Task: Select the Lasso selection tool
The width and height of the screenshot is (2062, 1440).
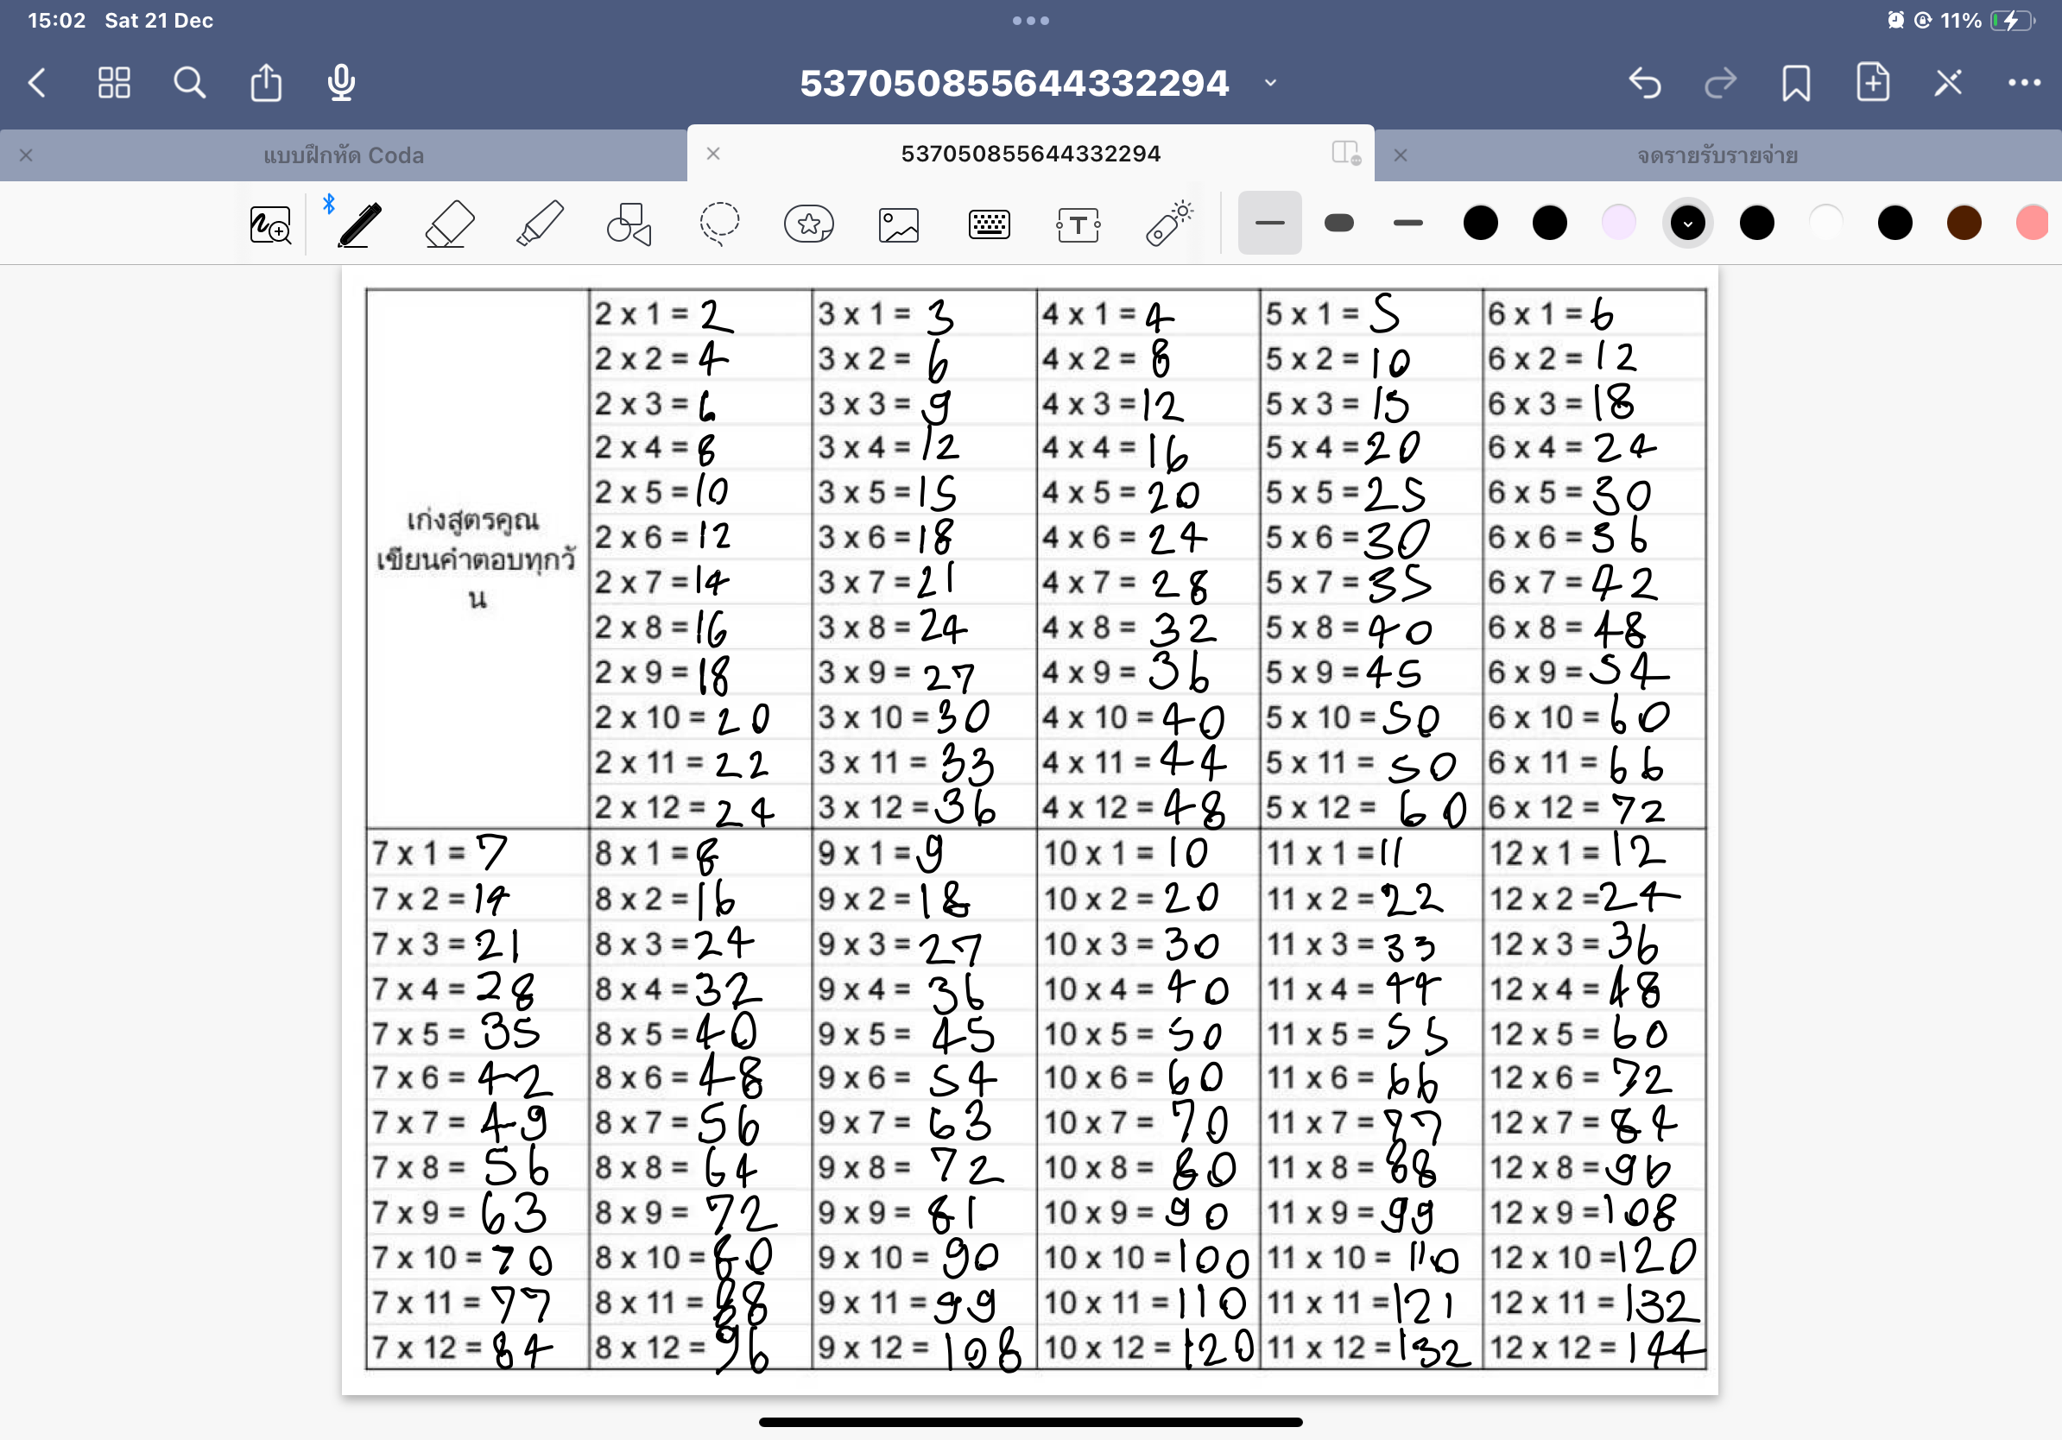Action: pyautogui.click(x=718, y=224)
